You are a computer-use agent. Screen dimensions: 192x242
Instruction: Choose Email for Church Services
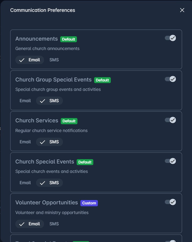(25, 142)
